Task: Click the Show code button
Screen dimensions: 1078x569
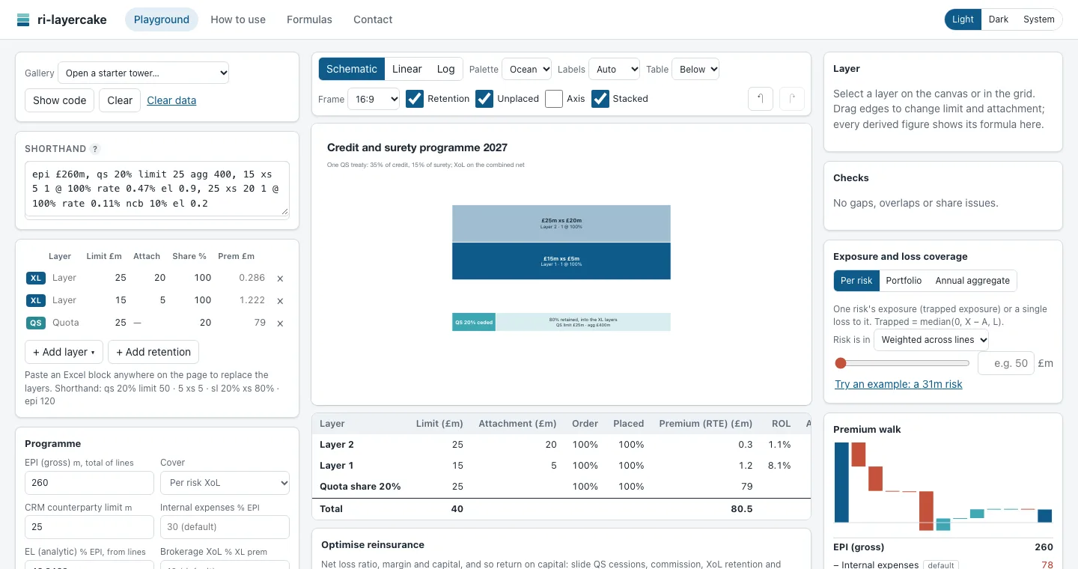Action: tap(60, 100)
